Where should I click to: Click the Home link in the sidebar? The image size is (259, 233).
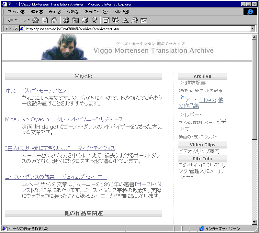click(x=186, y=178)
